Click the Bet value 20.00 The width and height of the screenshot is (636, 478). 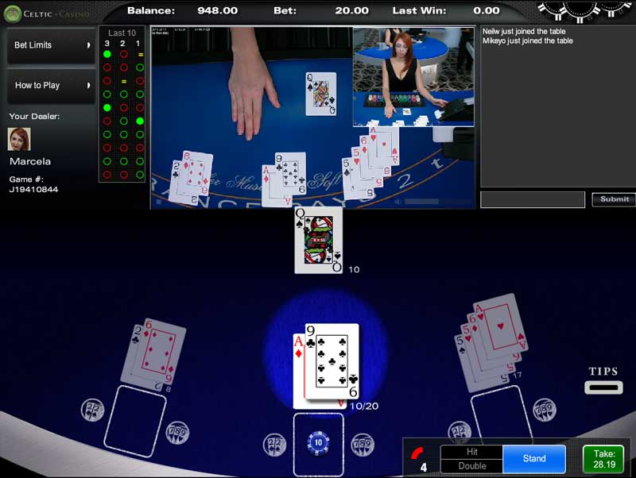(x=351, y=10)
